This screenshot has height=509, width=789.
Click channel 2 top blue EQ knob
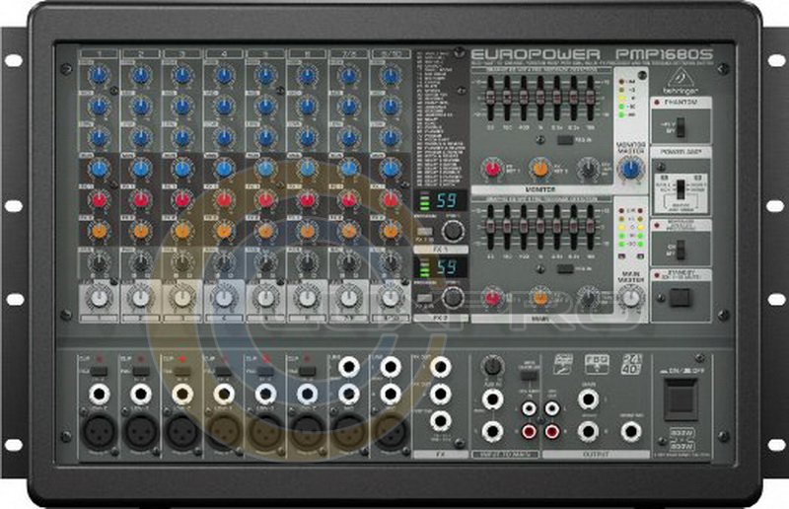(x=141, y=75)
